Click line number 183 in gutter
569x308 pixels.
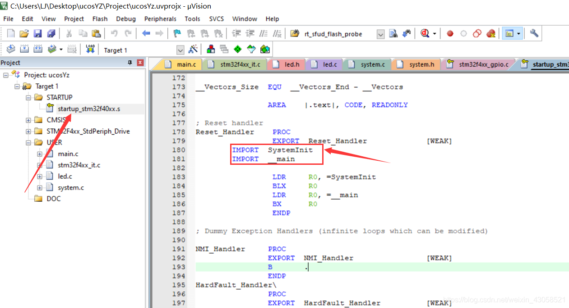click(x=179, y=177)
